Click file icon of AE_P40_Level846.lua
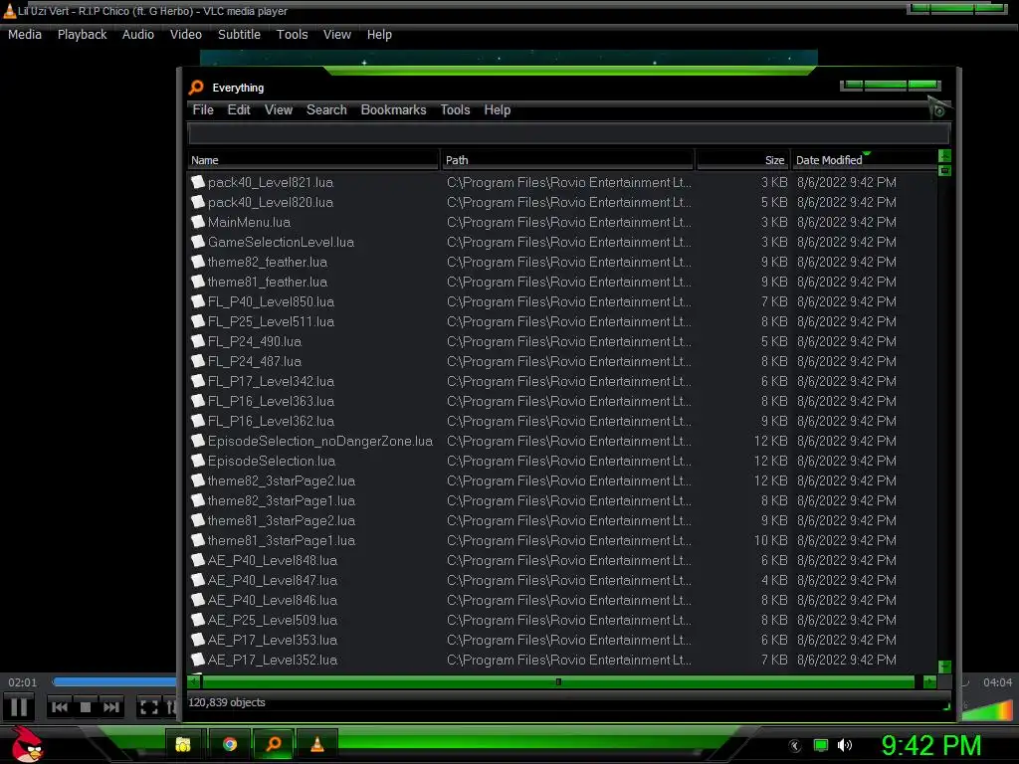 coord(198,600)
